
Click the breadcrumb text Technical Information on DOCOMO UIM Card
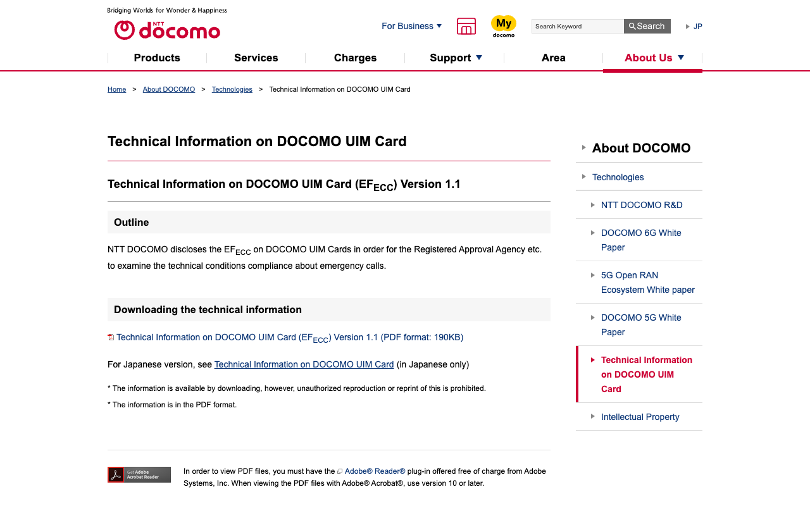pyautogui.click(x=340, y=89)
